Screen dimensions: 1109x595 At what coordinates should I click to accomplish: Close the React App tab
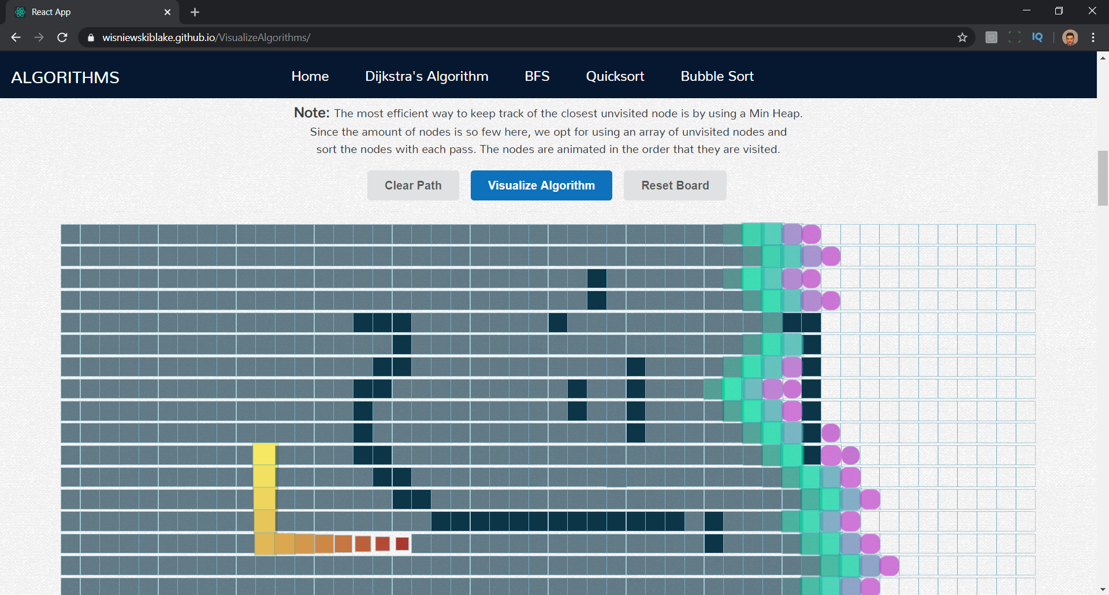(x=168, y=12)
